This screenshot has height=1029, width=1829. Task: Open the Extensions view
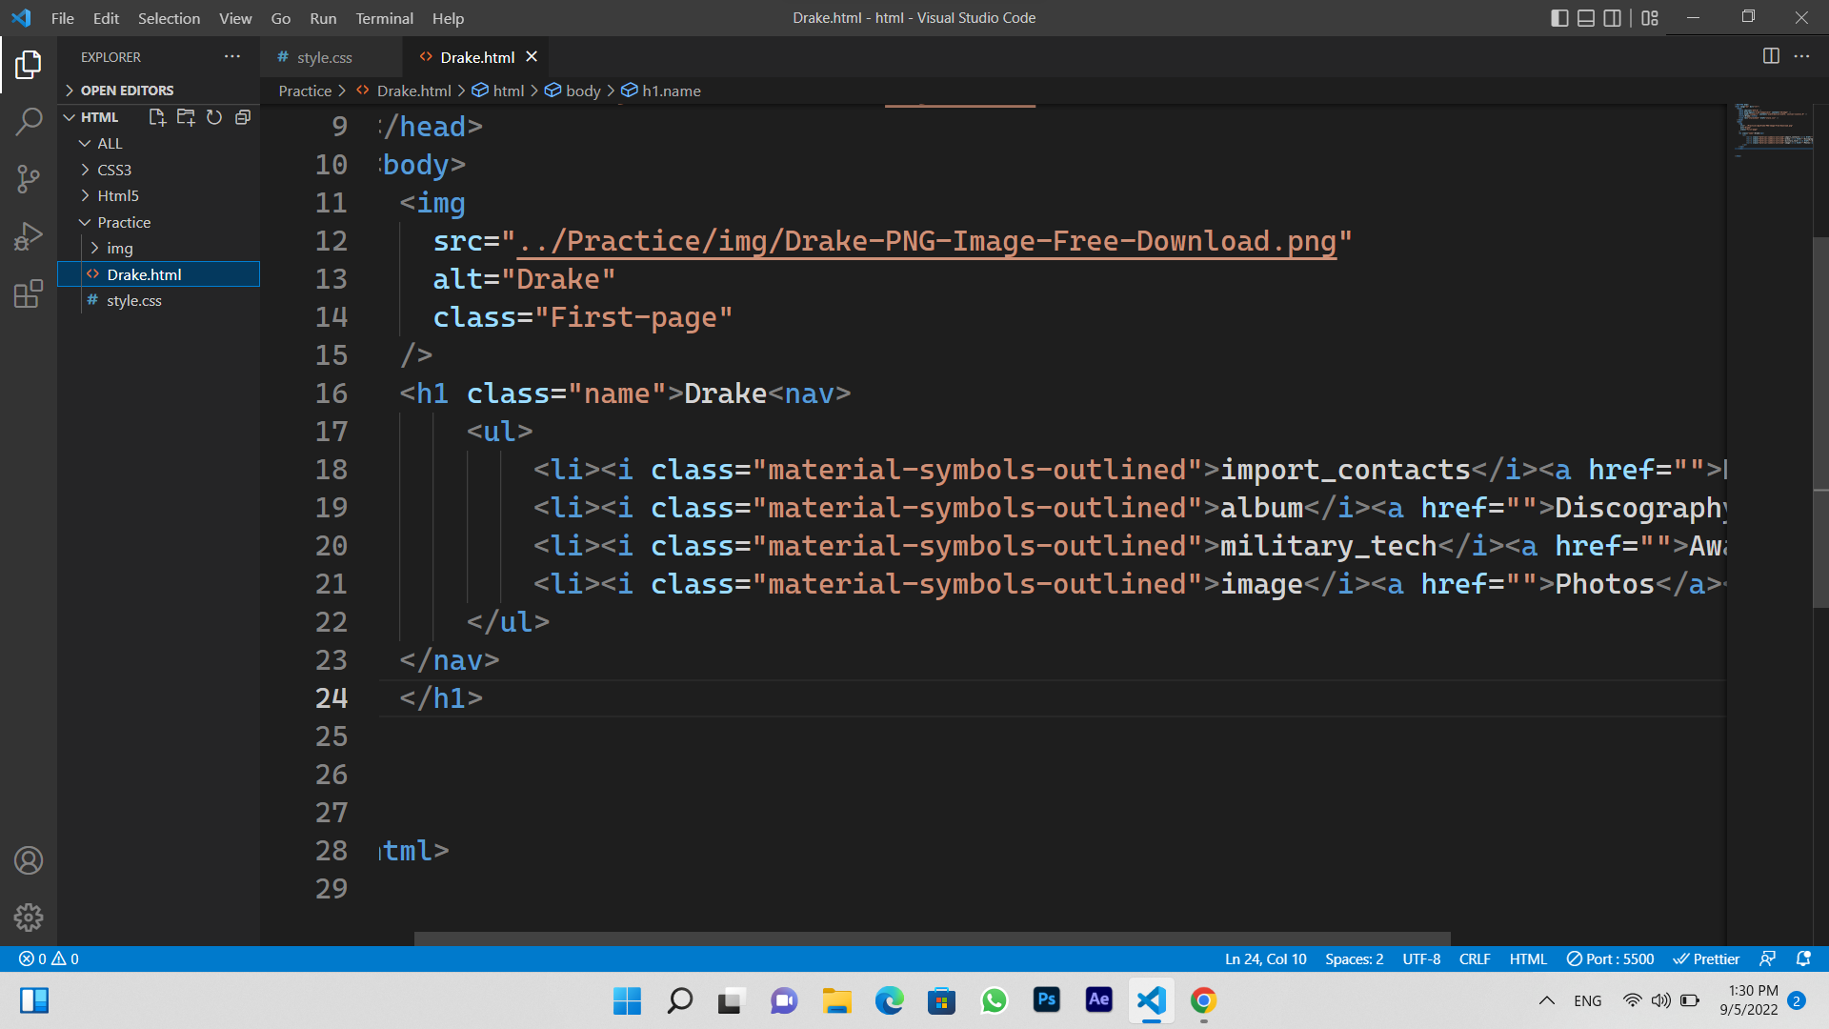(x=29, y=293)
